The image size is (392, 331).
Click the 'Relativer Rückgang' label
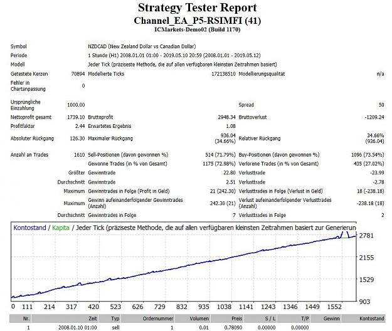point(260,139)
